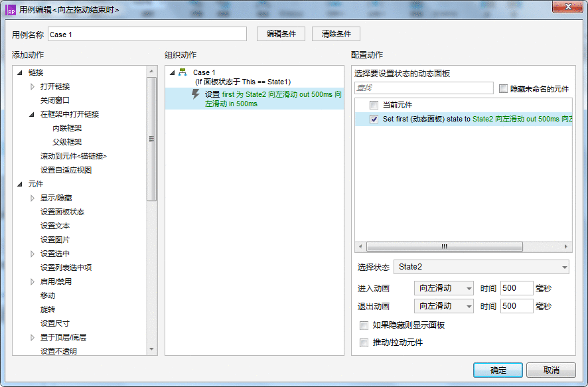
Task: Expand the 打开链接 node
Action: 33,86
